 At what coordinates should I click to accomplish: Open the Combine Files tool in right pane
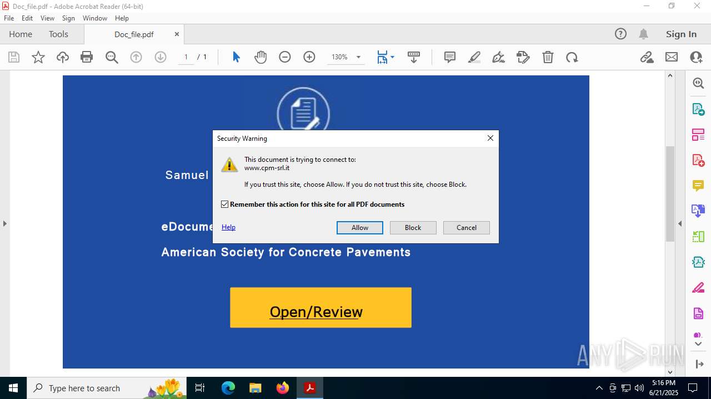click(698, 211)
